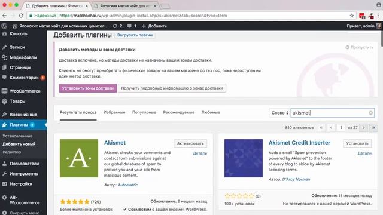
Task: Open Детали for Akismet plugin
Action: (x=200, y=153)
